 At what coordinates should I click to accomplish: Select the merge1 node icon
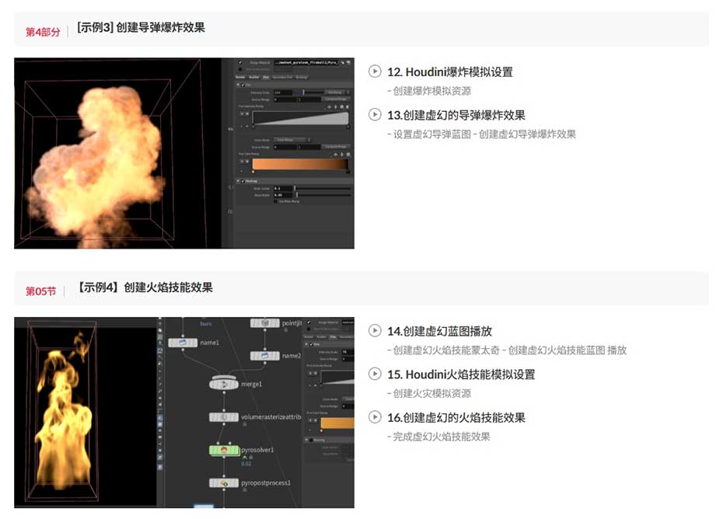click(224, 384)
